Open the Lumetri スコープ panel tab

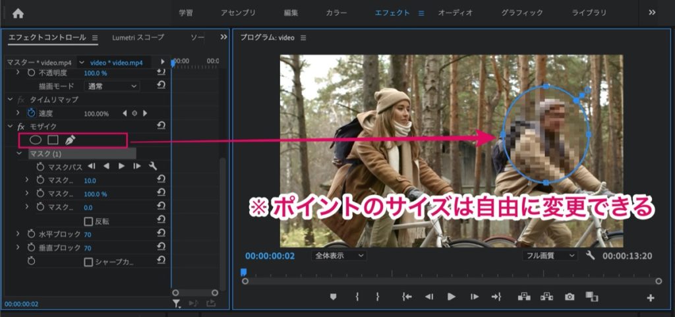138,38
